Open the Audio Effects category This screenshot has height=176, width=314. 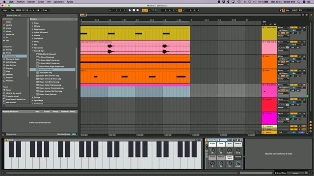(12, 59)
